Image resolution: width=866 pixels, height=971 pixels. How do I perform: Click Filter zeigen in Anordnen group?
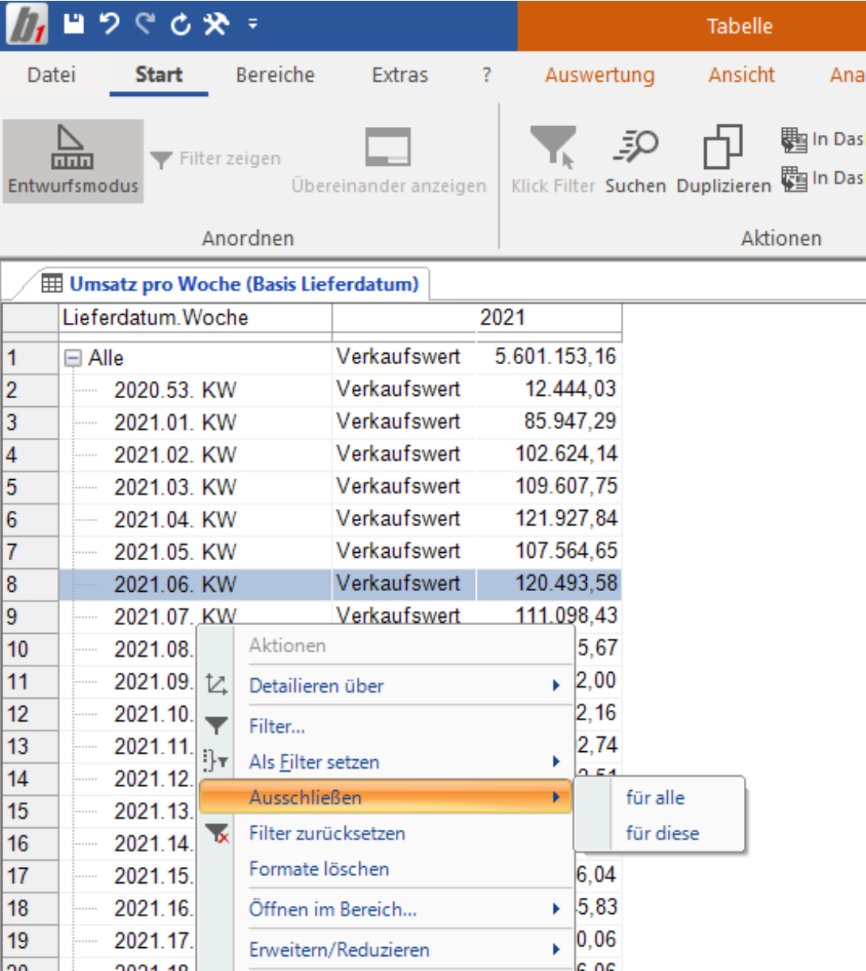216,159
